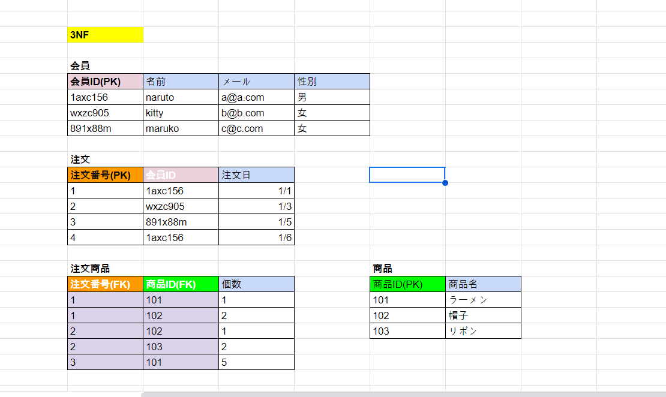666x397 pixels.
Task: Select the 商品名 header cell
Action: click(484, 284)
